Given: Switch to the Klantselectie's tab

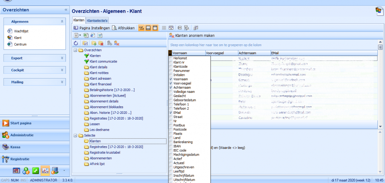Looking at the screenshot, I should click(97, 20).
